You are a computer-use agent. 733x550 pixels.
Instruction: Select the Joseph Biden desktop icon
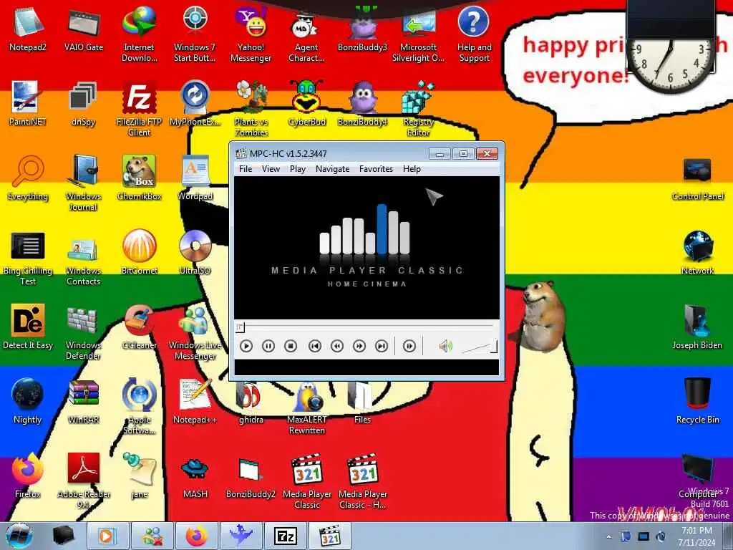coord(697,327)
